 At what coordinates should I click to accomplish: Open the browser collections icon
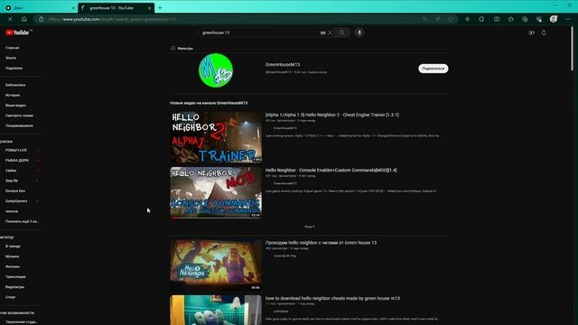tap(525, 19)
